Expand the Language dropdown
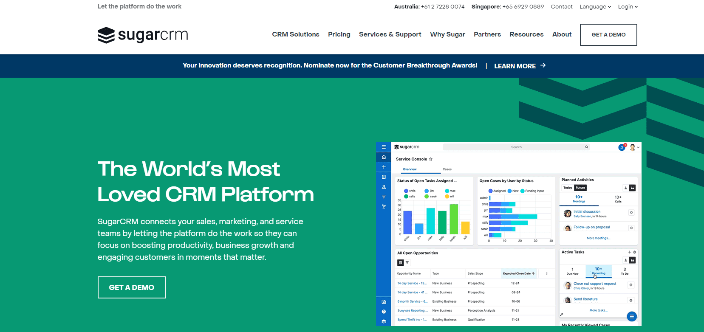Viewport: 704px width, 332px height. pos(595,7)
